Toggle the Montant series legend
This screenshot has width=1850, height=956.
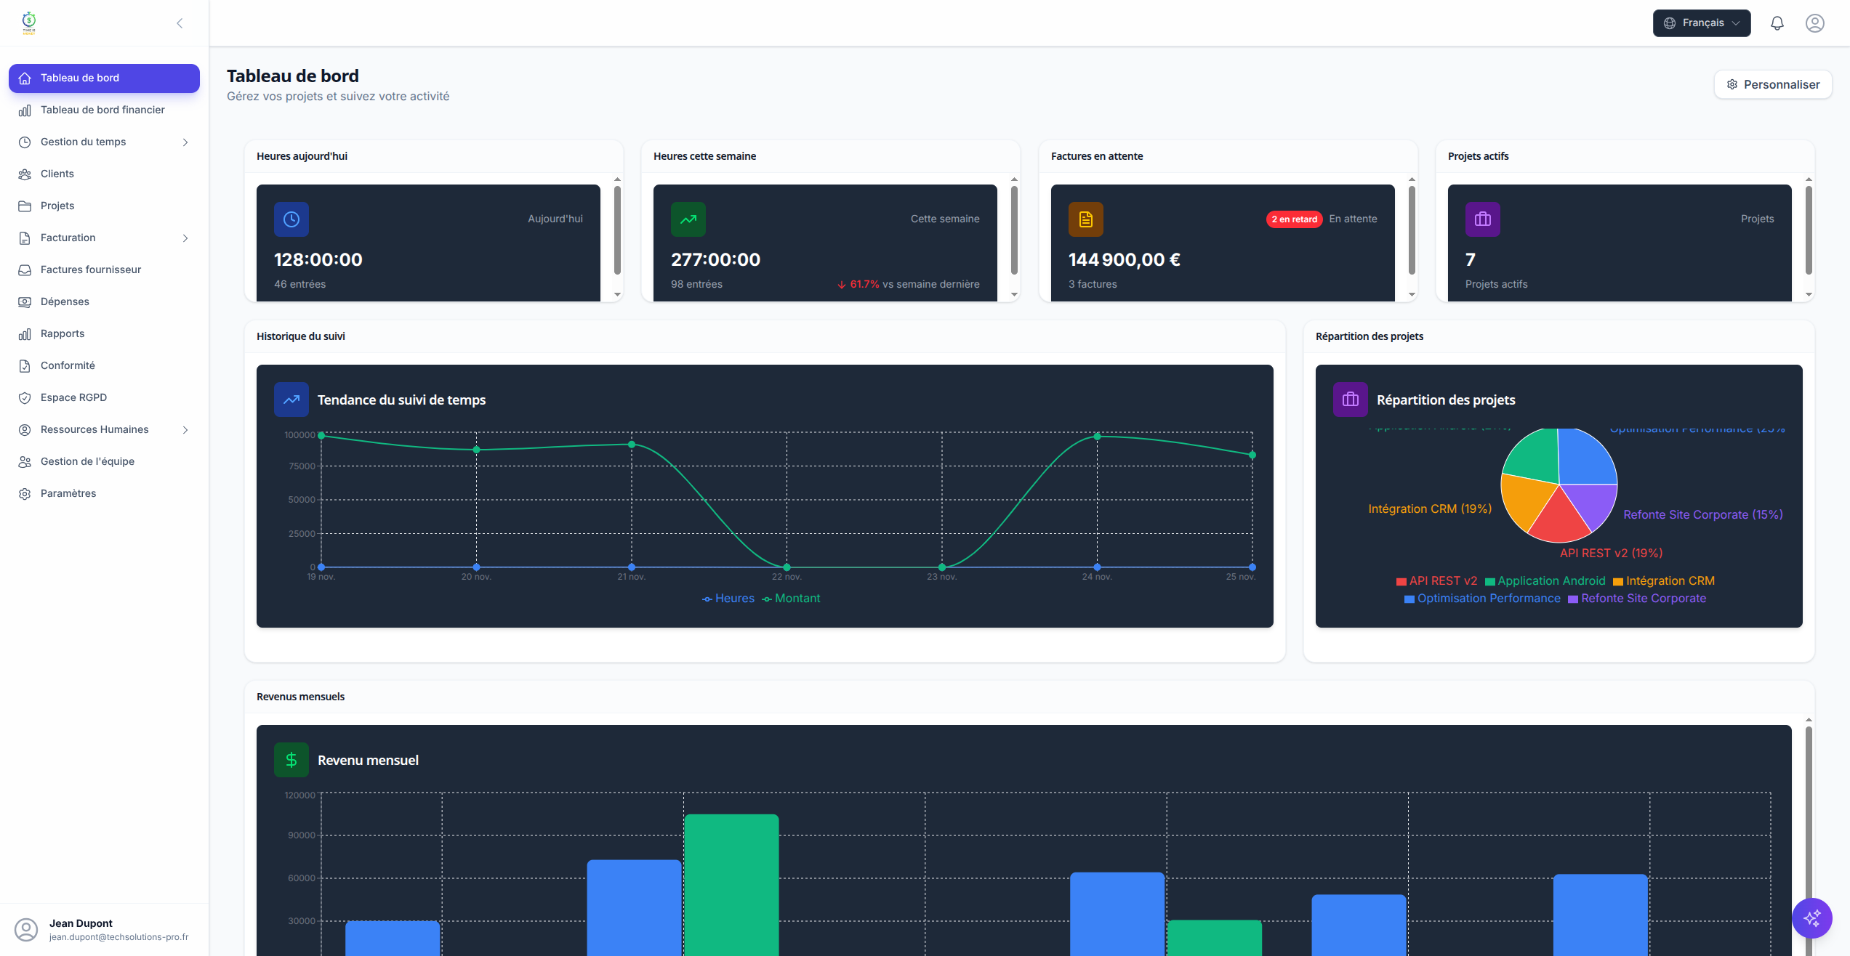click(791, 598)
